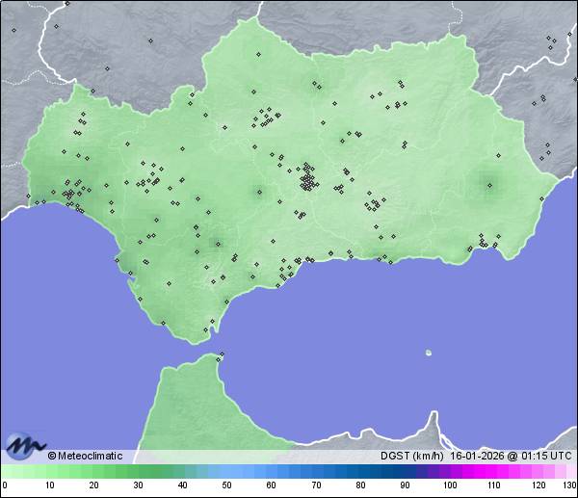Click the 110 value on the legend scale
The image size is (578, 498).
click(x=493, y=485)
